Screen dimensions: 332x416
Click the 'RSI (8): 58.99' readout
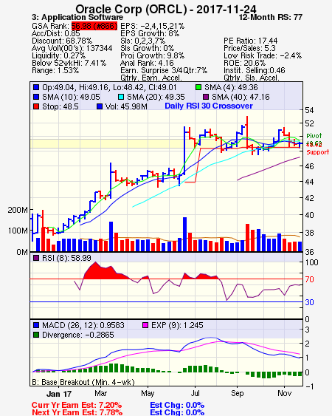(x=66, y=258)
